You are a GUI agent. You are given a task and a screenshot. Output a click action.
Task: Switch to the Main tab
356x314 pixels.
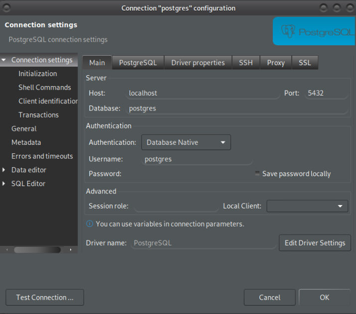tap(97, 63)
